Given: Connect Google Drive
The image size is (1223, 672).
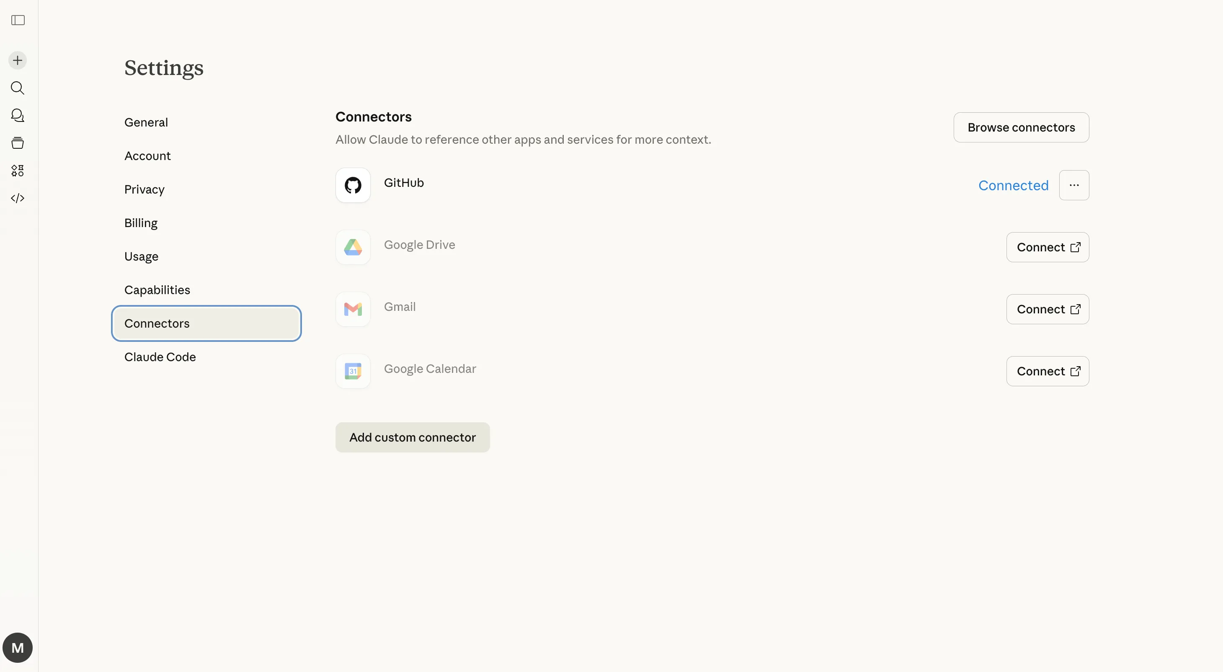Looking at the screenshot, I should click(1048, 247).
